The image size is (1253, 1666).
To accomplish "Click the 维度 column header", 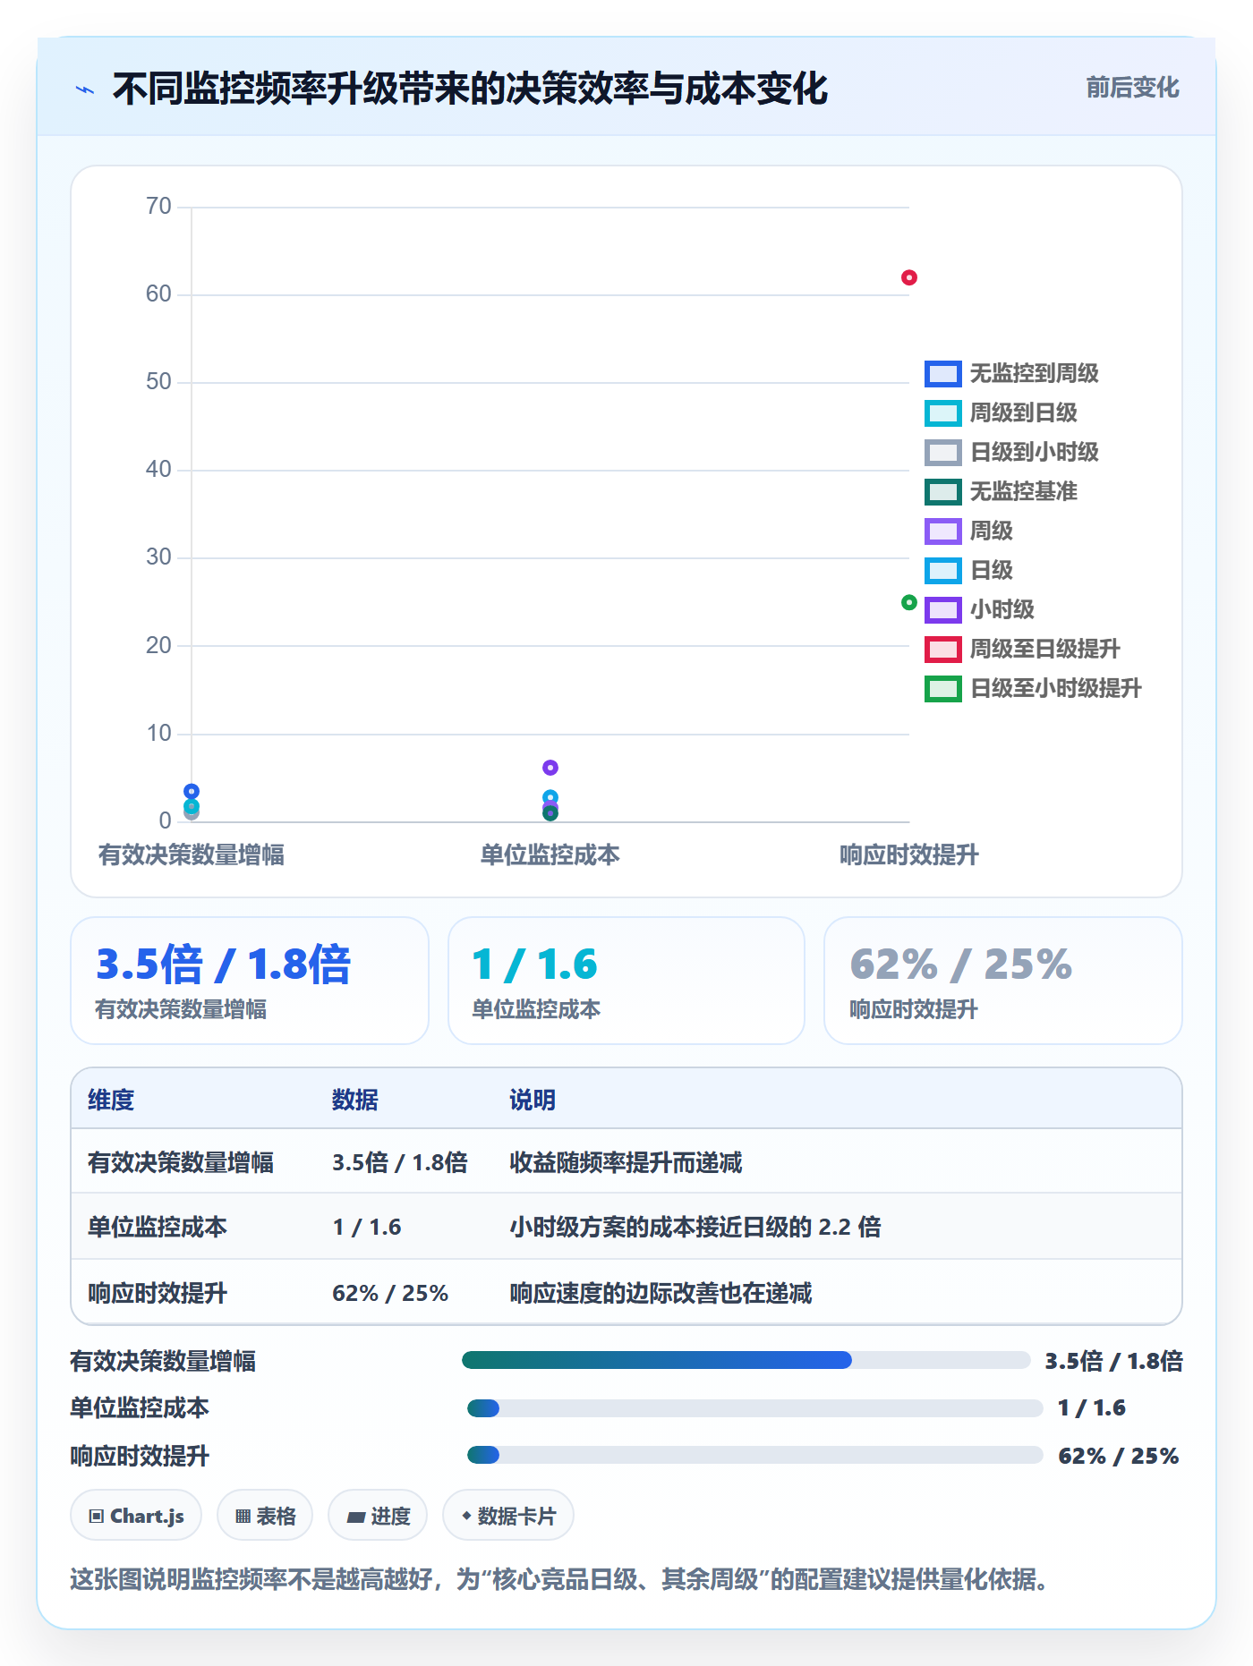I will click(x=111, y=1100).
